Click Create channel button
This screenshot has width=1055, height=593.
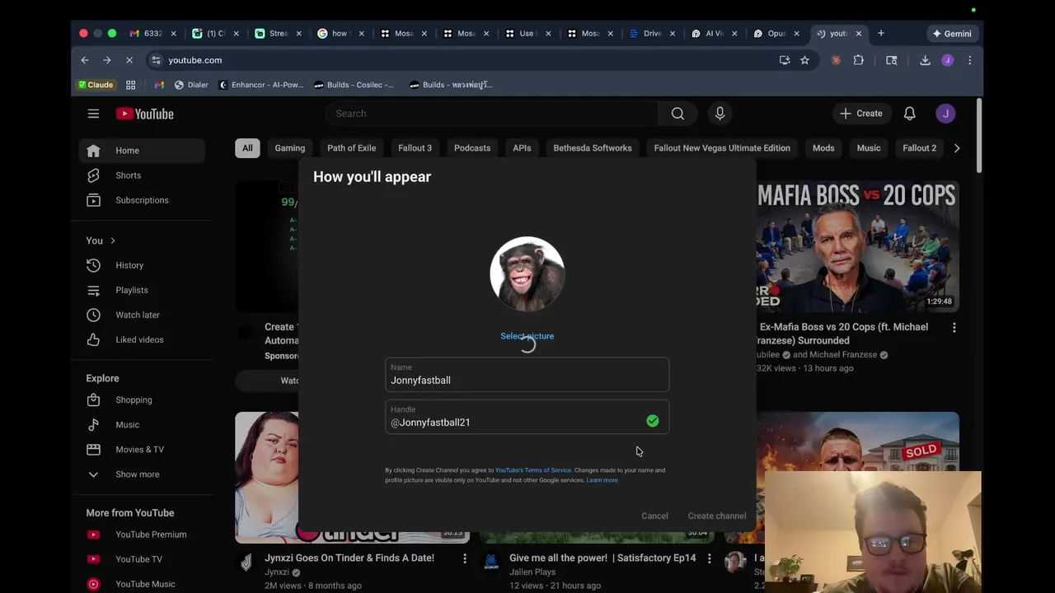[717, 516]
